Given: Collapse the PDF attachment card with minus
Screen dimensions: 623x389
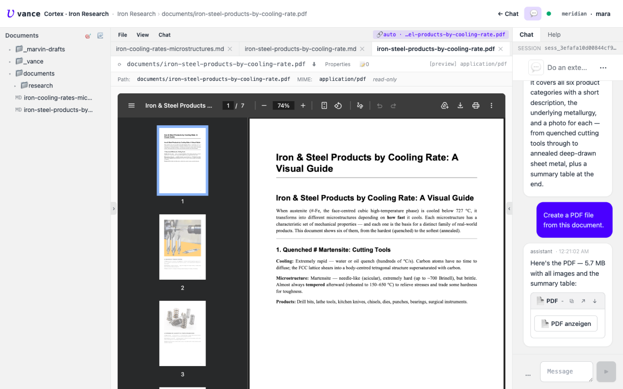Looking at the screenshot, I should [x=563, y=301].
